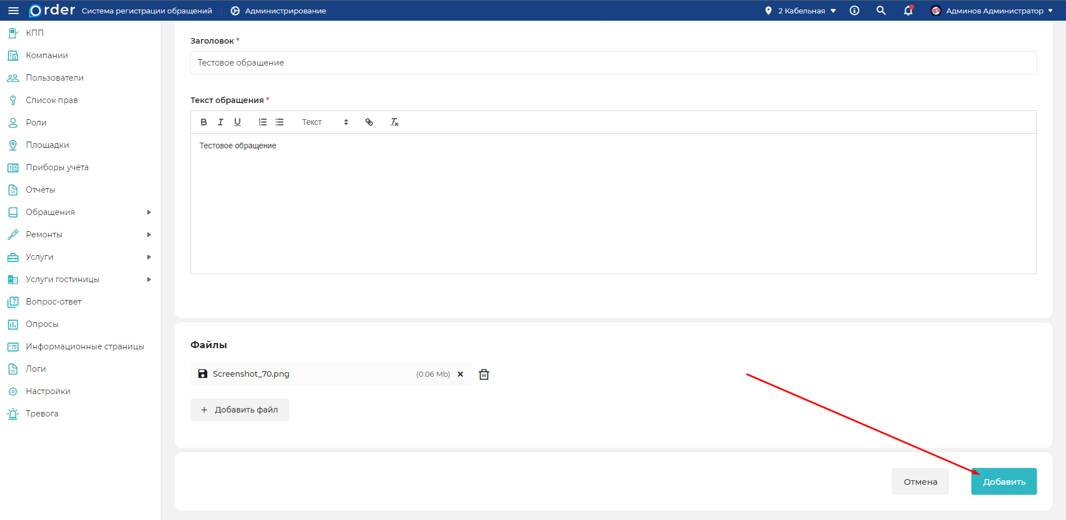Image resolution: width=1066 pixels, height=520 pixels.
Task: Insert a numbered list in editor
Action: [x=262, y=122]
